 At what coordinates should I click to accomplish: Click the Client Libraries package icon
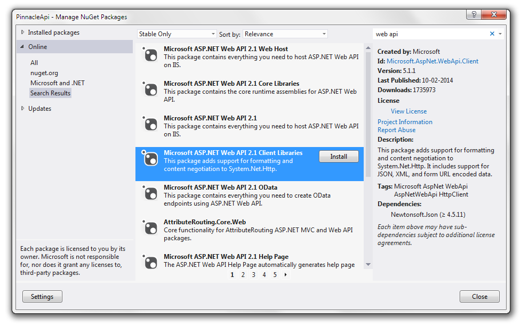[150, 158]
